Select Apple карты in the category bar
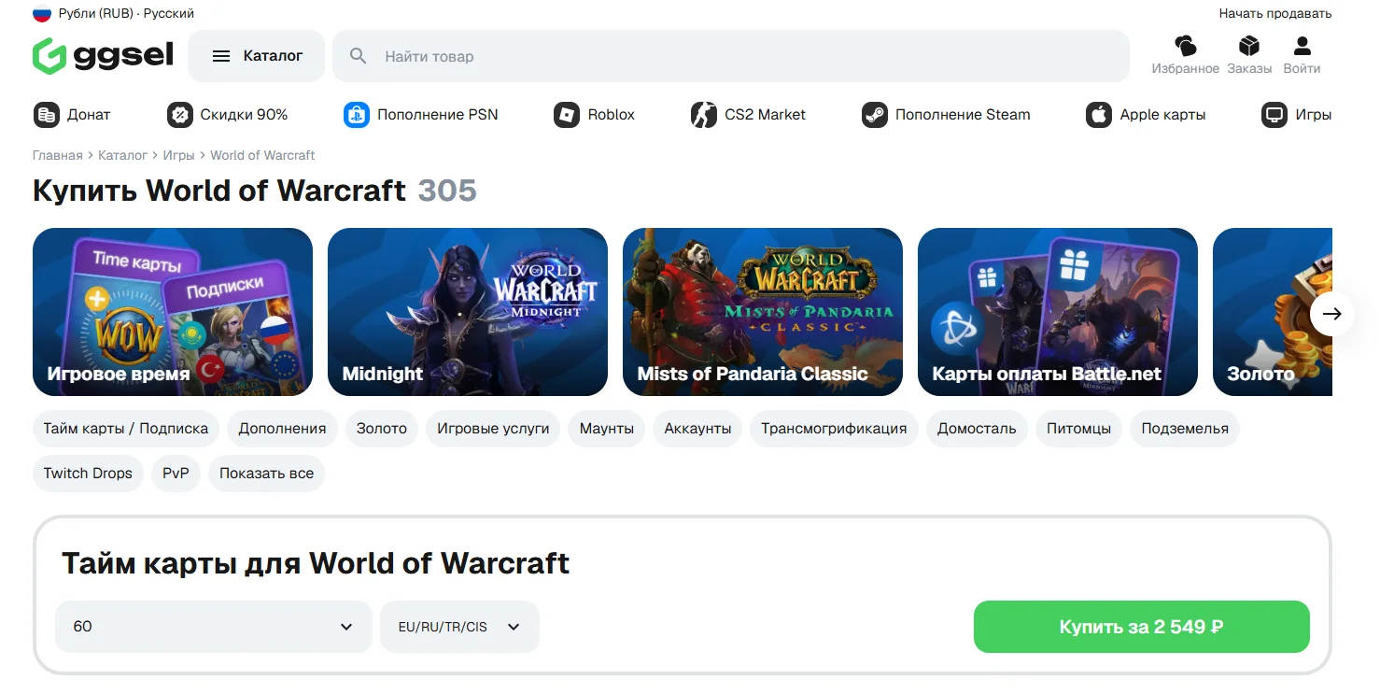 [1146, 115]
